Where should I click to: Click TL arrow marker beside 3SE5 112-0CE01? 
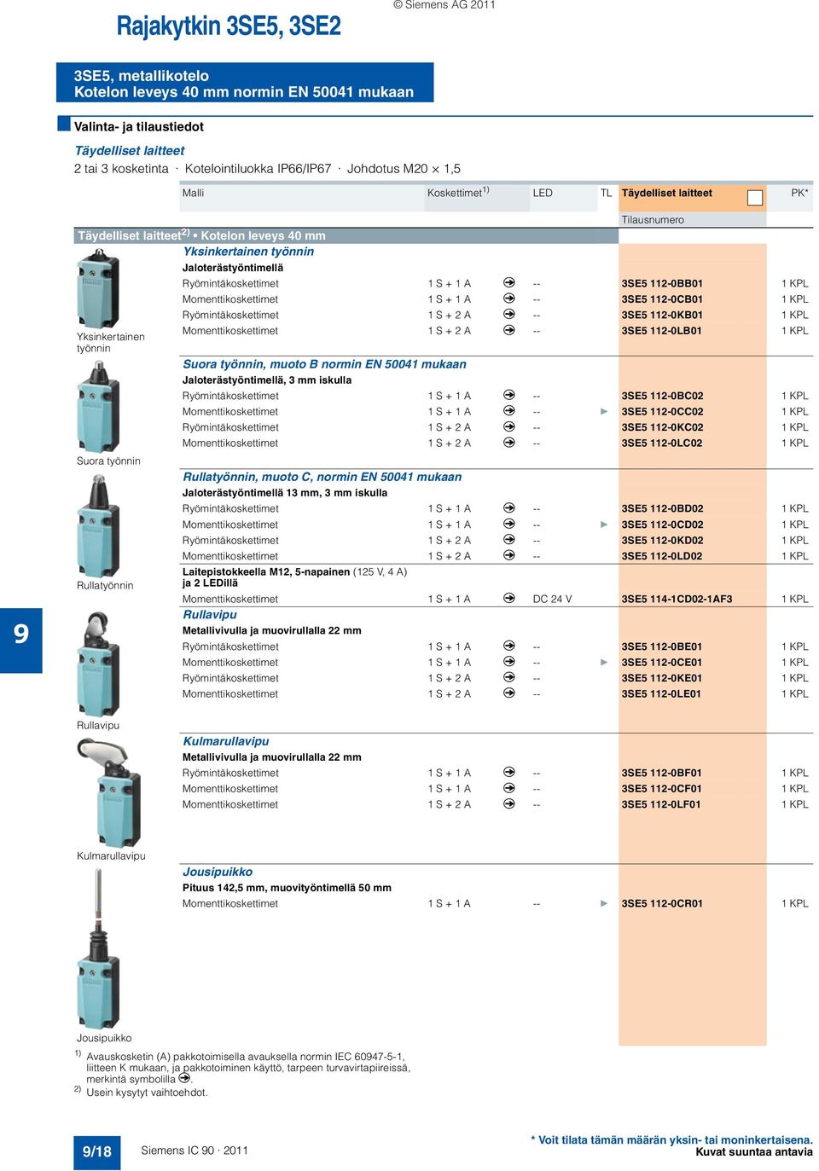coord(605,662)
